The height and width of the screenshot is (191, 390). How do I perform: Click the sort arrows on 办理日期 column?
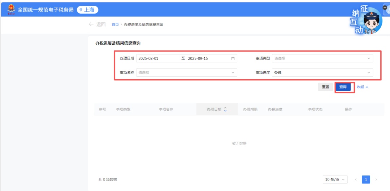(x=225, y=109)
